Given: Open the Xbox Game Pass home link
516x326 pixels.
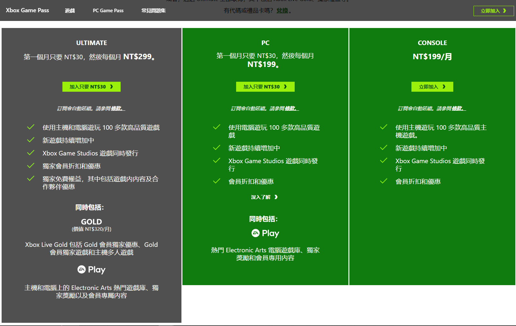Looking at the screenshot, I should pyautogui.click(x=27, y=10).
